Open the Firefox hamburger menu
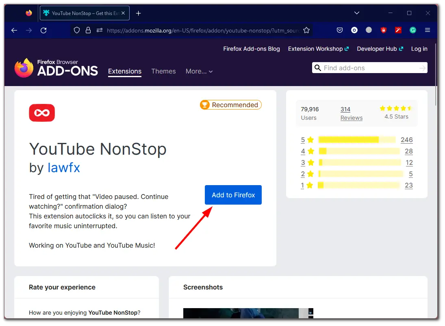This screenshot has height=326, width=445. pyautogui.click(x=428, y=30)
